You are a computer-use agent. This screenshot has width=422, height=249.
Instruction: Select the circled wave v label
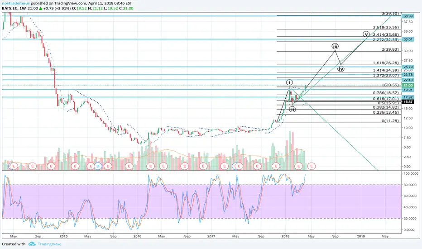click(366, 34)
